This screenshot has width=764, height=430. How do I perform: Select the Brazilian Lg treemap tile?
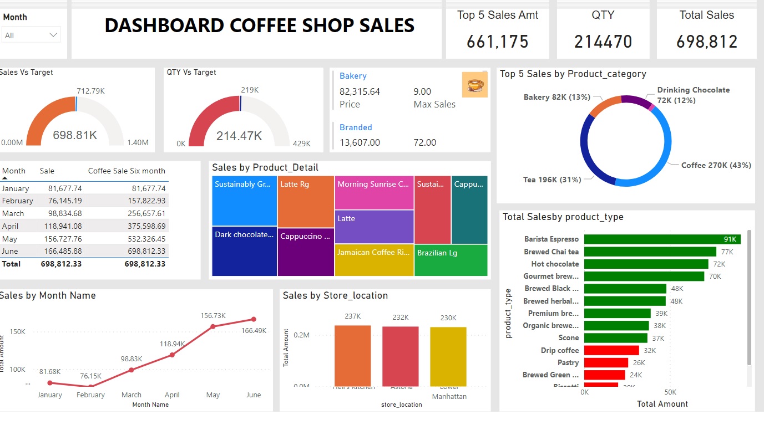(451, 260)
